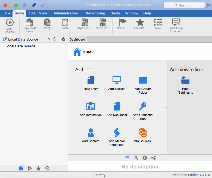Show vault view folder icon at bottom
212x178 pixels.
pyautogui.click(x=21, y=168)
